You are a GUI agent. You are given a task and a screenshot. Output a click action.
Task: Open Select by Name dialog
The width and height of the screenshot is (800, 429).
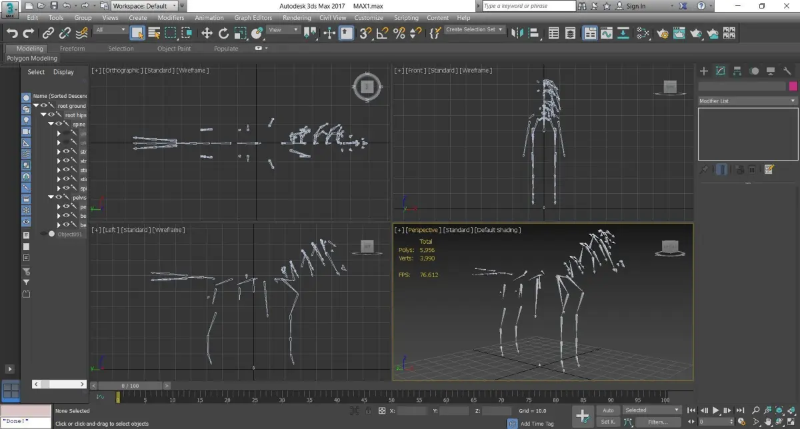click(154, 33)
